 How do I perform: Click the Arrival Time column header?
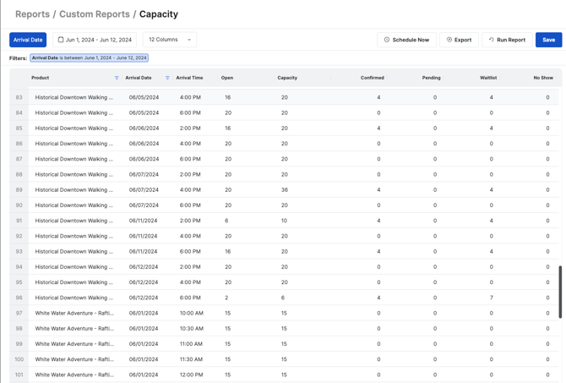click(x=189, y=78)
